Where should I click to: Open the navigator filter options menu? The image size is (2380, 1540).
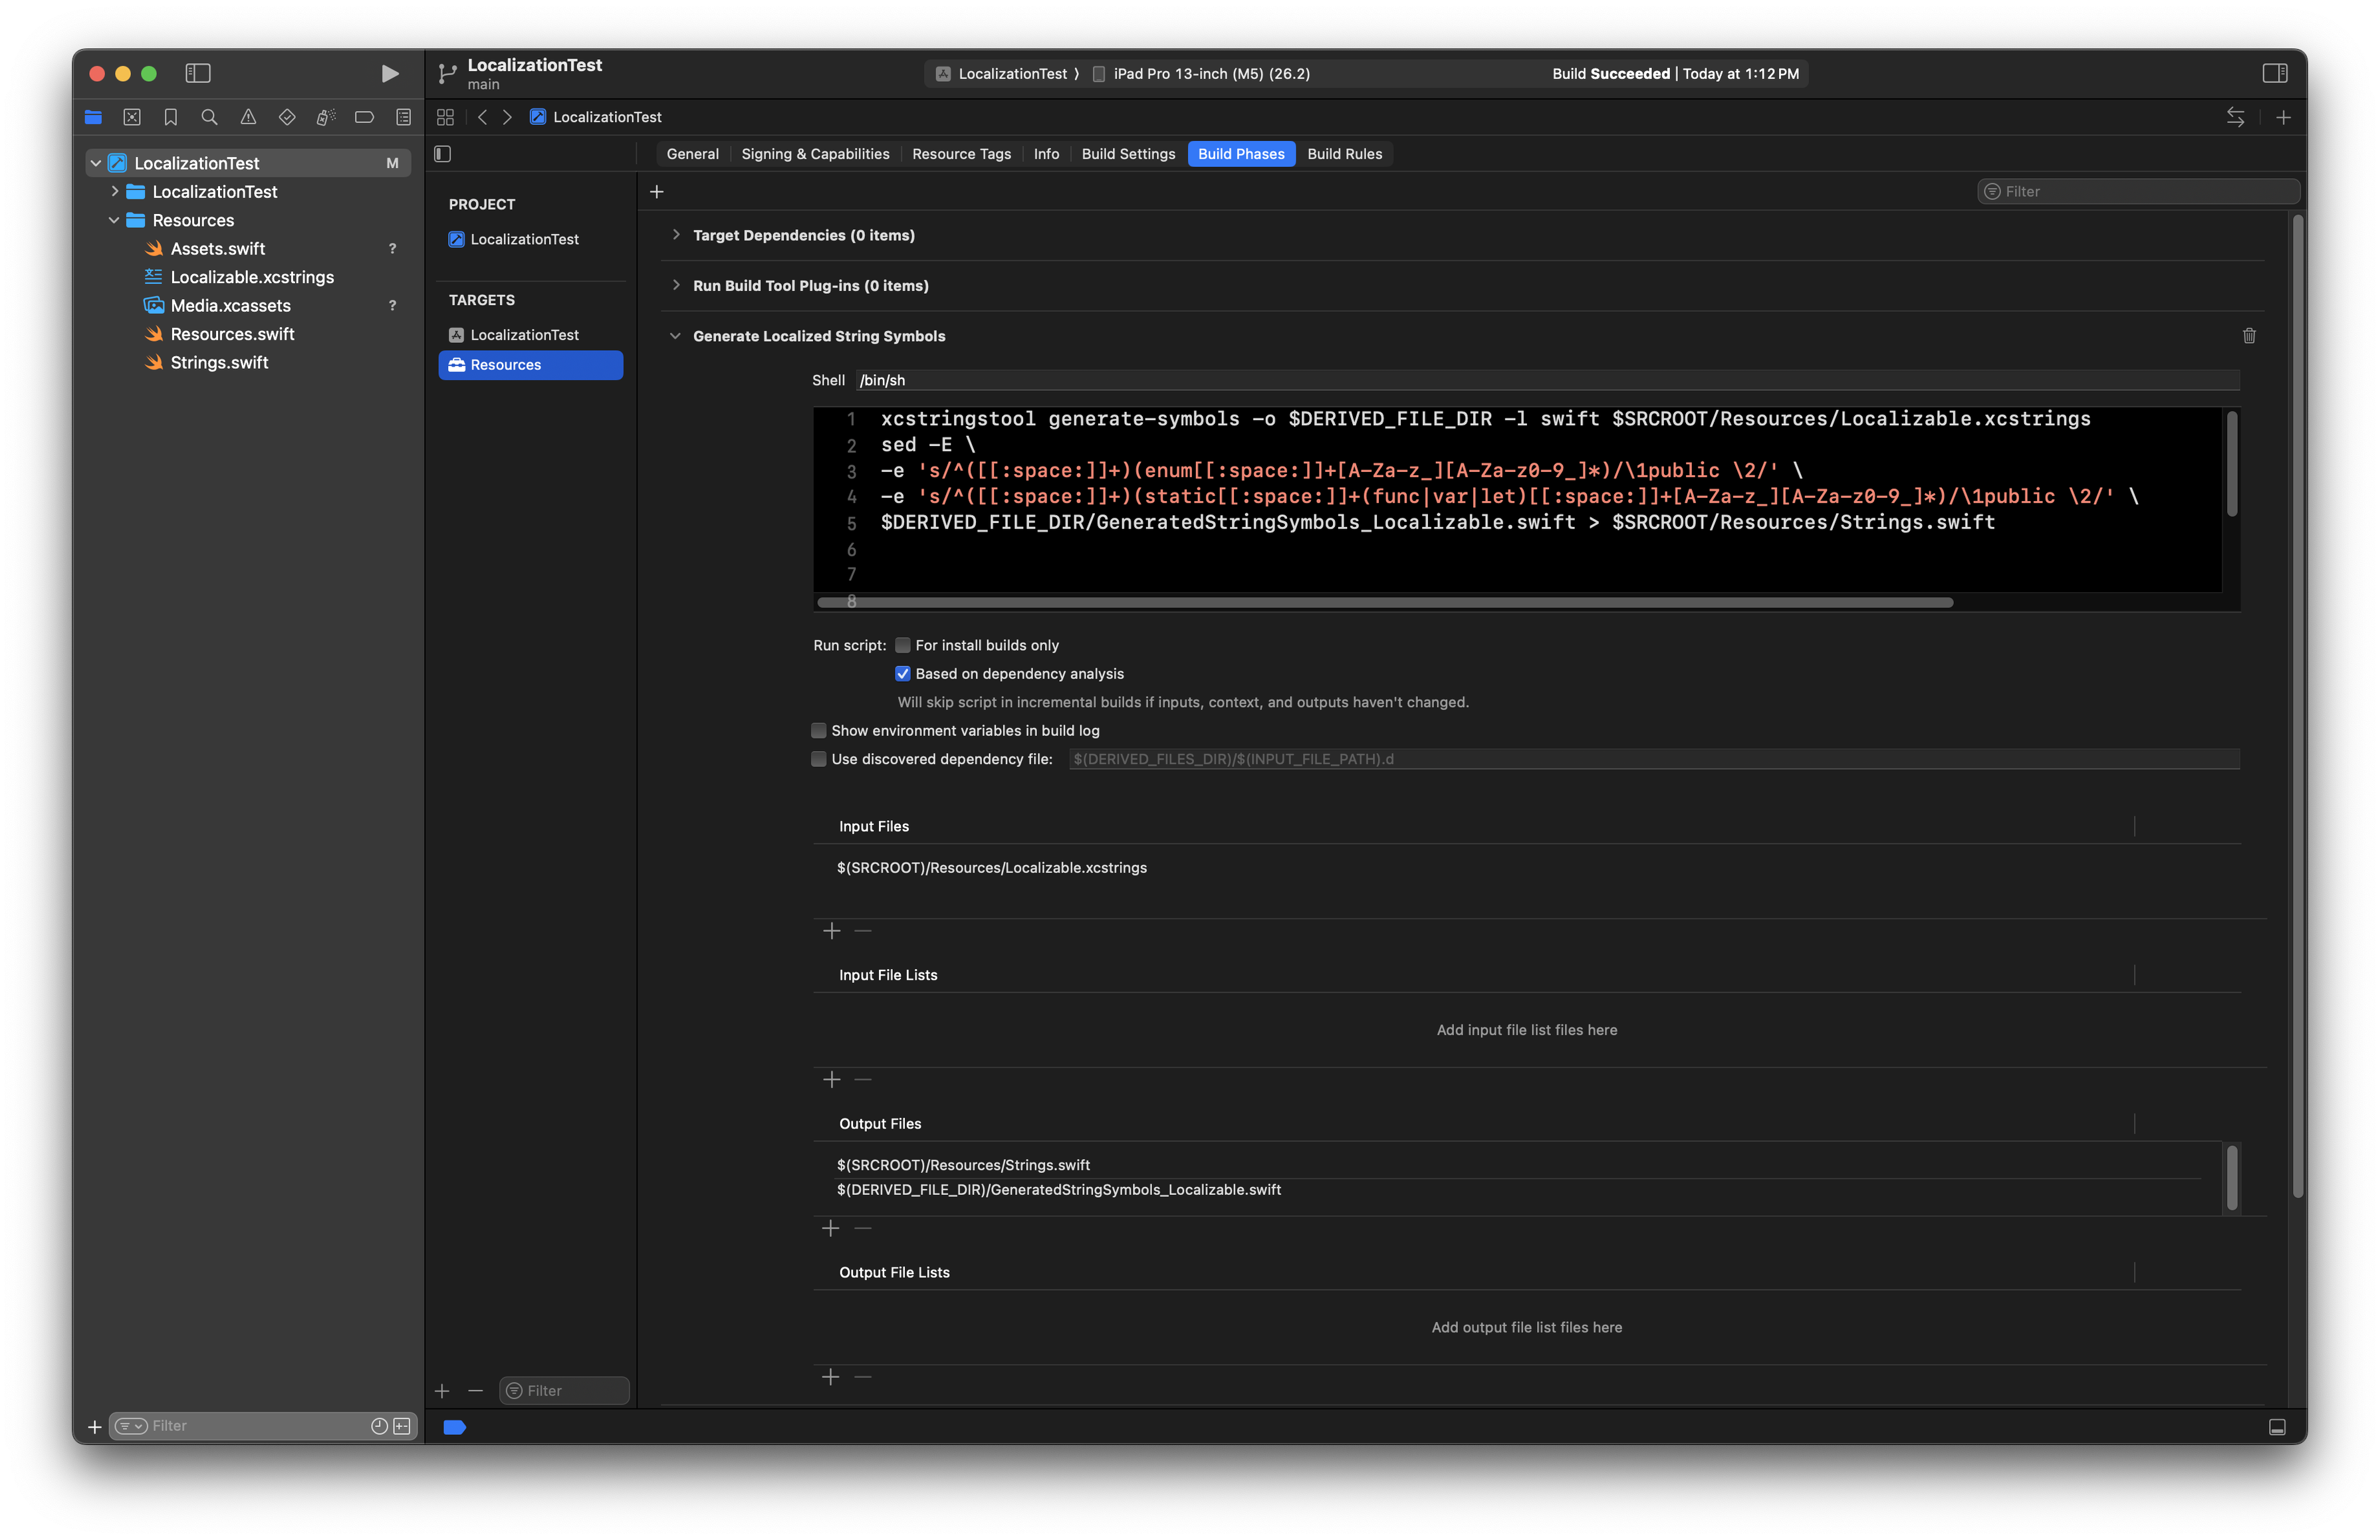[x=131, y=1426]
